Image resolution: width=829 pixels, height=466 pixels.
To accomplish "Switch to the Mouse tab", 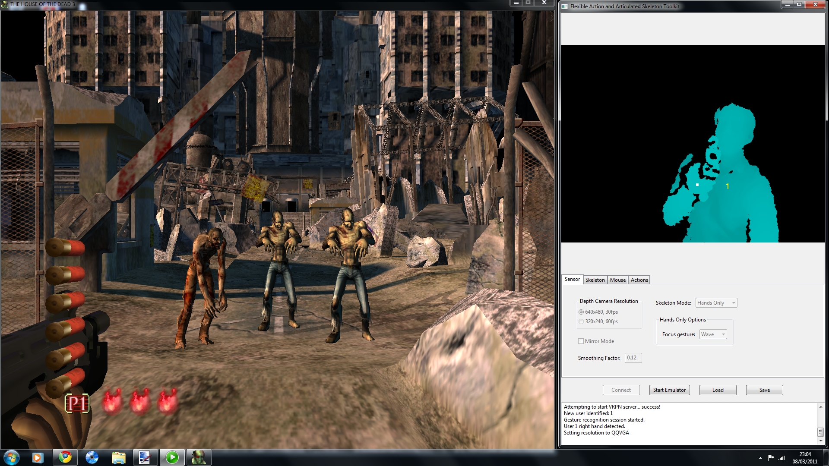I will (618, 280).
